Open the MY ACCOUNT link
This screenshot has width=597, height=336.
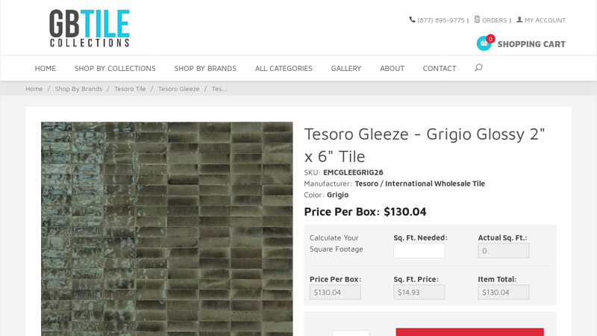[545, 20]
